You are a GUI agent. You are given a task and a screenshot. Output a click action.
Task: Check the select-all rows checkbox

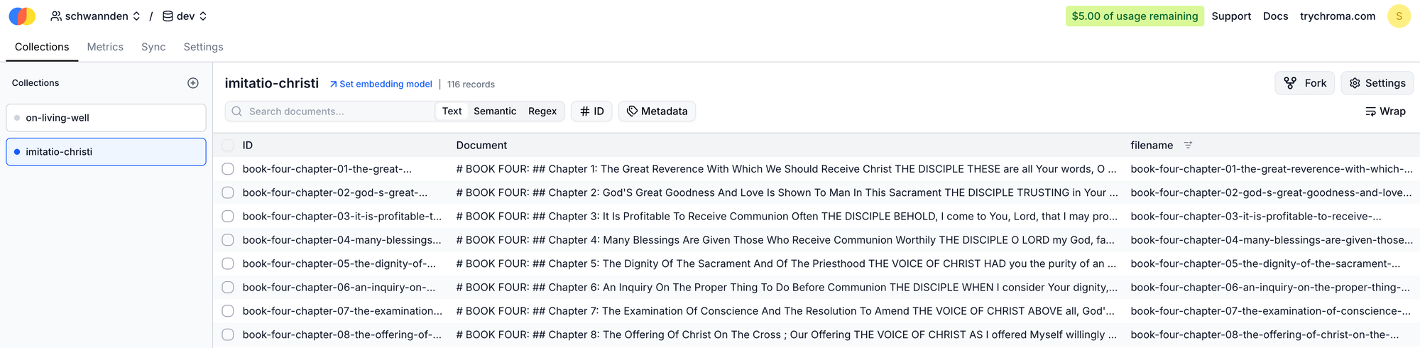[228, 146]
